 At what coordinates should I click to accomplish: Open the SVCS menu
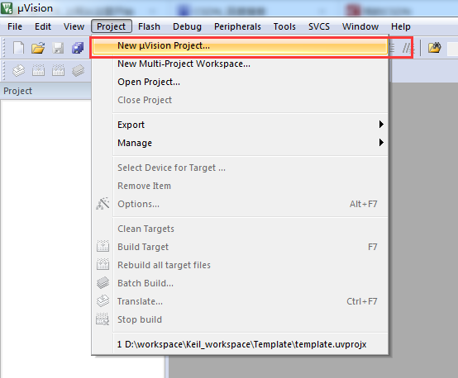[x=319, y=26]
